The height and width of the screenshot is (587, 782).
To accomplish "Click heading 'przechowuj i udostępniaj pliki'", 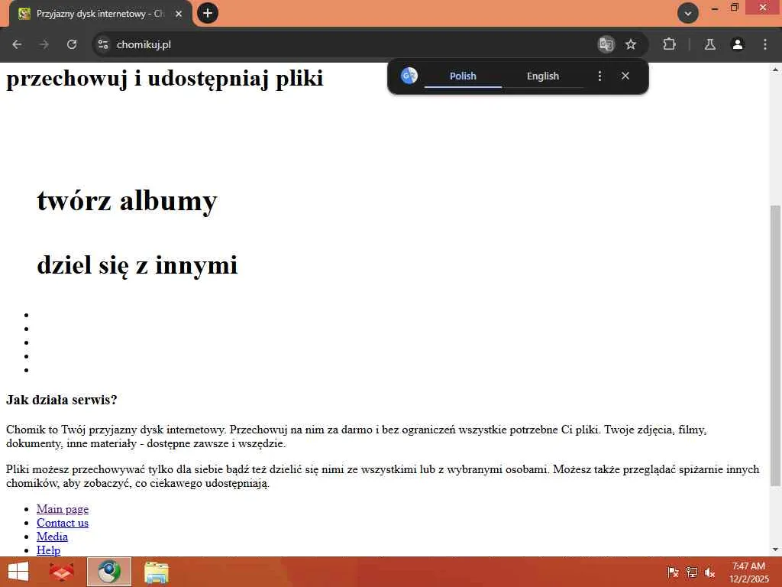I will [165, 79].
